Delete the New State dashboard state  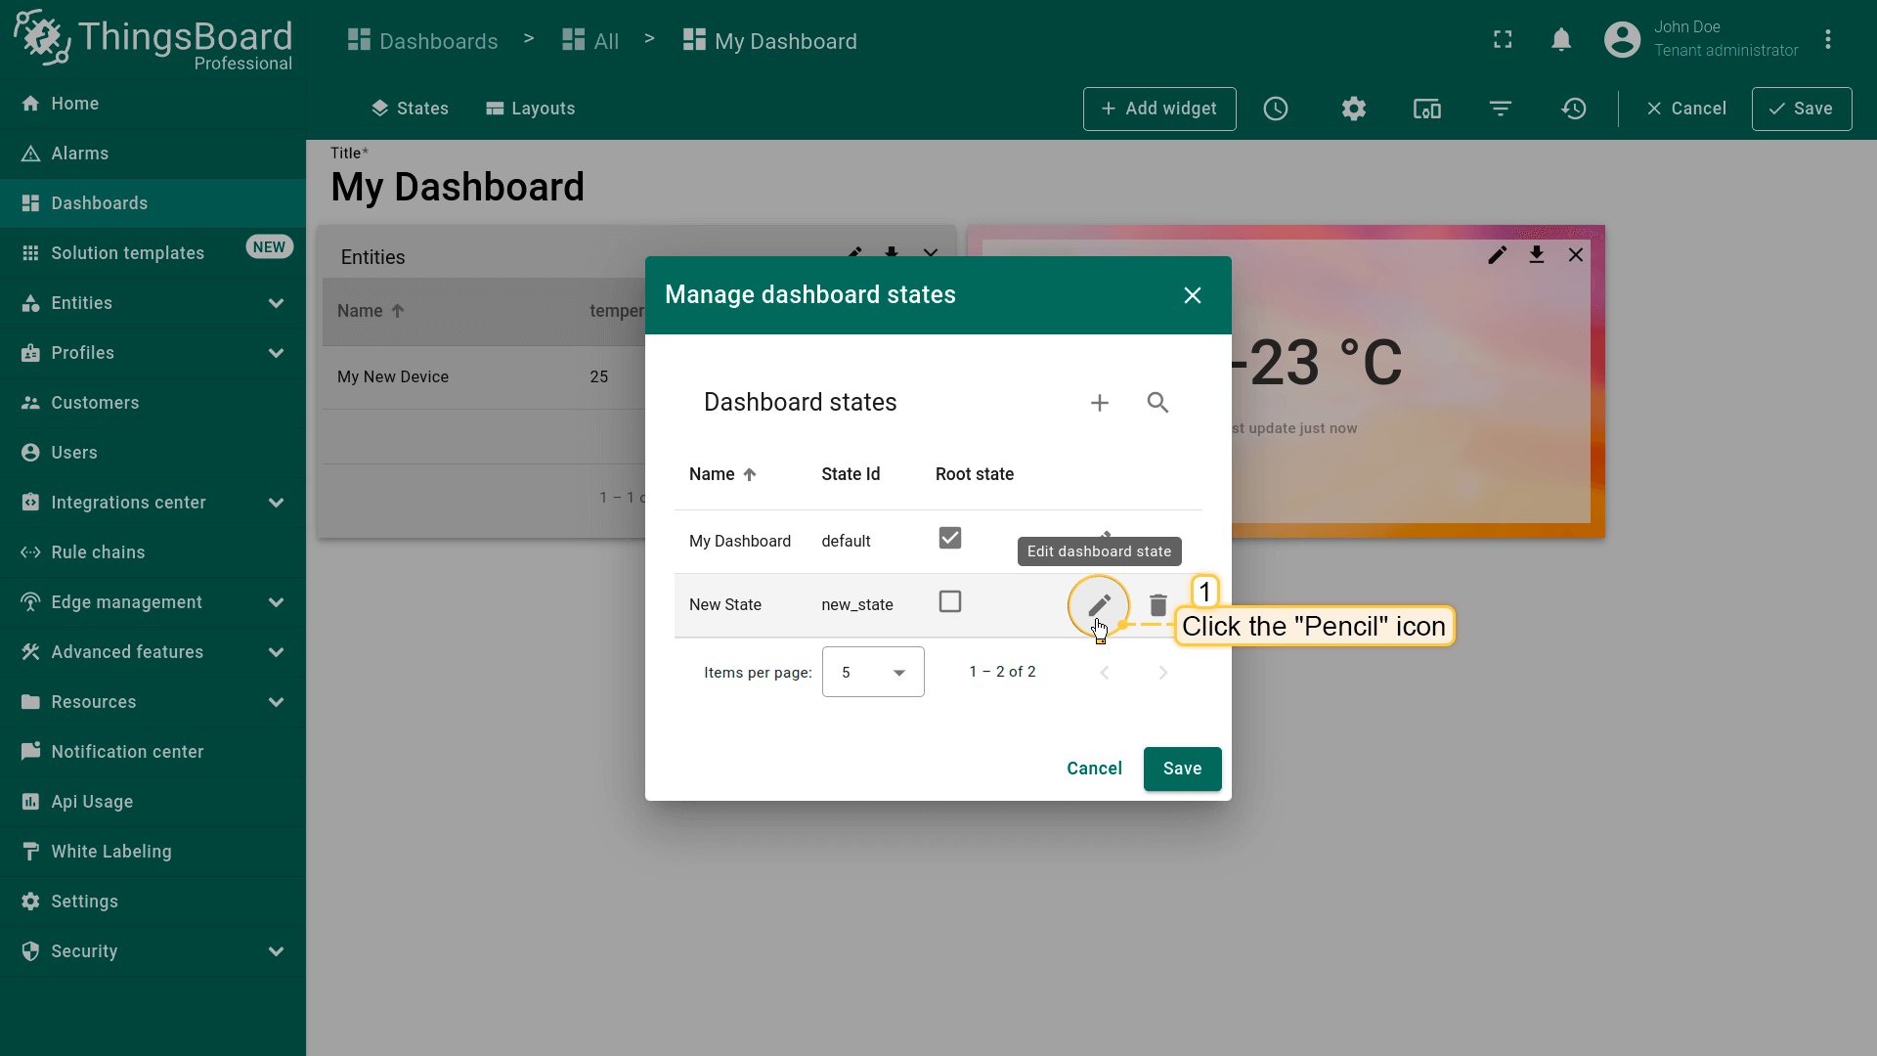[x=1157, y=605]
